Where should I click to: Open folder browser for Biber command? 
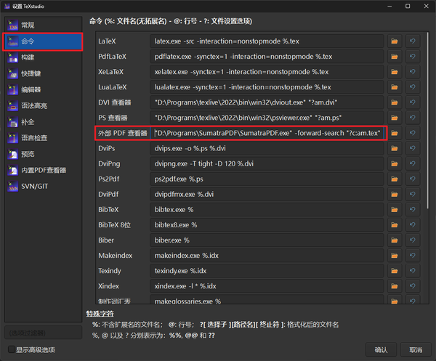coord(395,240)
